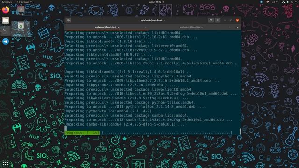Switch to the second terminal tab
This screenshot has height=168, width=299.
[x=191, y=27]
